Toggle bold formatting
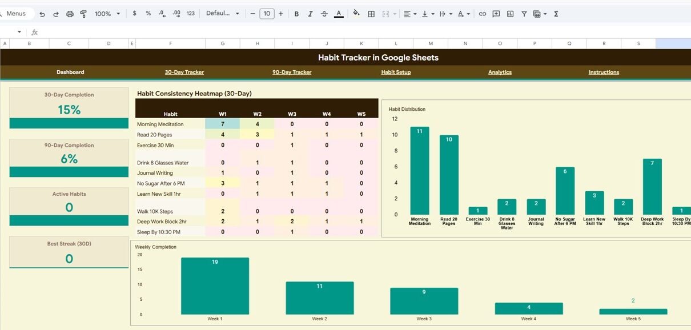691x330 pixels. pos(296,14)
